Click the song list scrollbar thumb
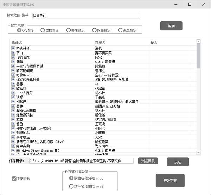Screen dimensions: 211x195 198,56
